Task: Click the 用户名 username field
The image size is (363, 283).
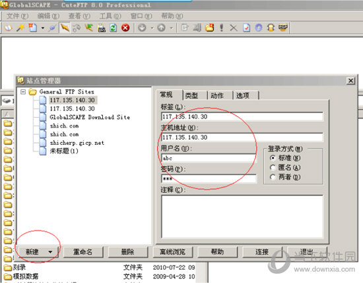Action: click(209, 158)
